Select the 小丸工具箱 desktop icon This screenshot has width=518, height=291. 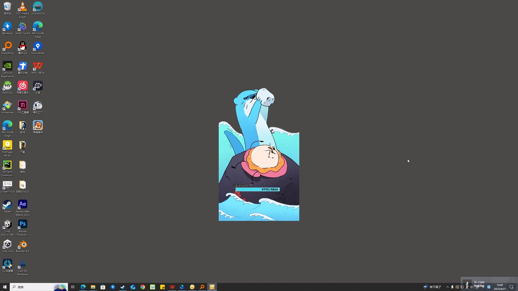(x=23, y=107)
